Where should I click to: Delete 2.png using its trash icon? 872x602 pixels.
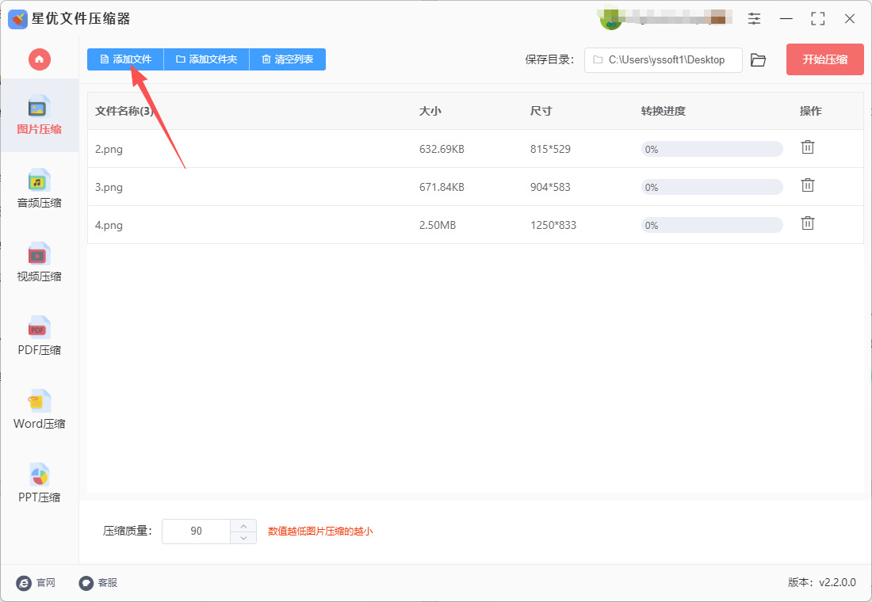tap(808, 147)
